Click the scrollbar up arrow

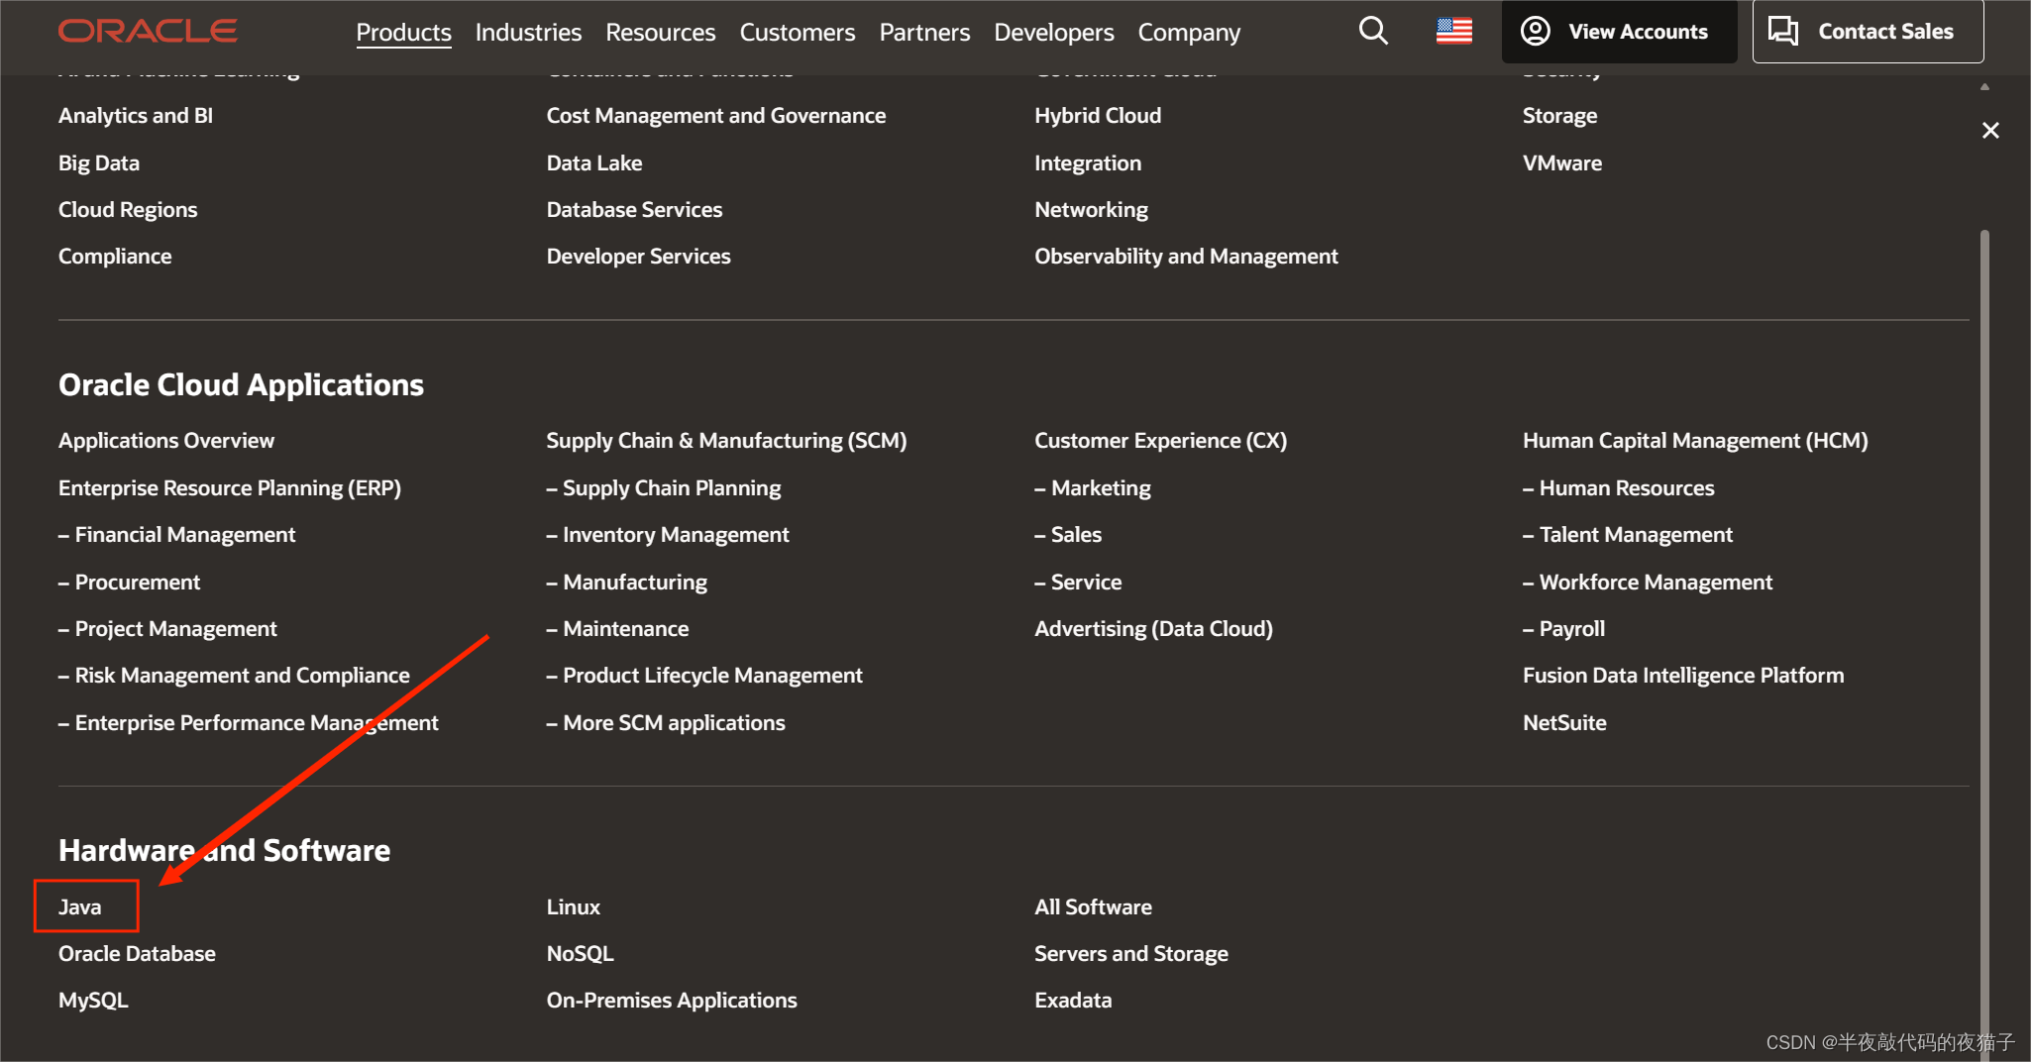pos(1984,86)
